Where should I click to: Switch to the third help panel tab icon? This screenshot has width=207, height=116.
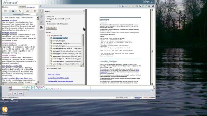20,11
